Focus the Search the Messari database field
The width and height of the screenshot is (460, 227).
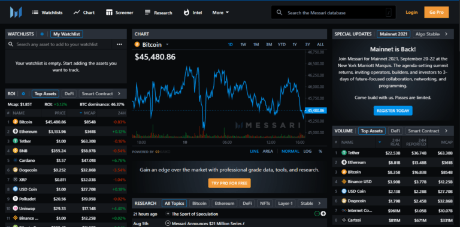coord(333,13)
